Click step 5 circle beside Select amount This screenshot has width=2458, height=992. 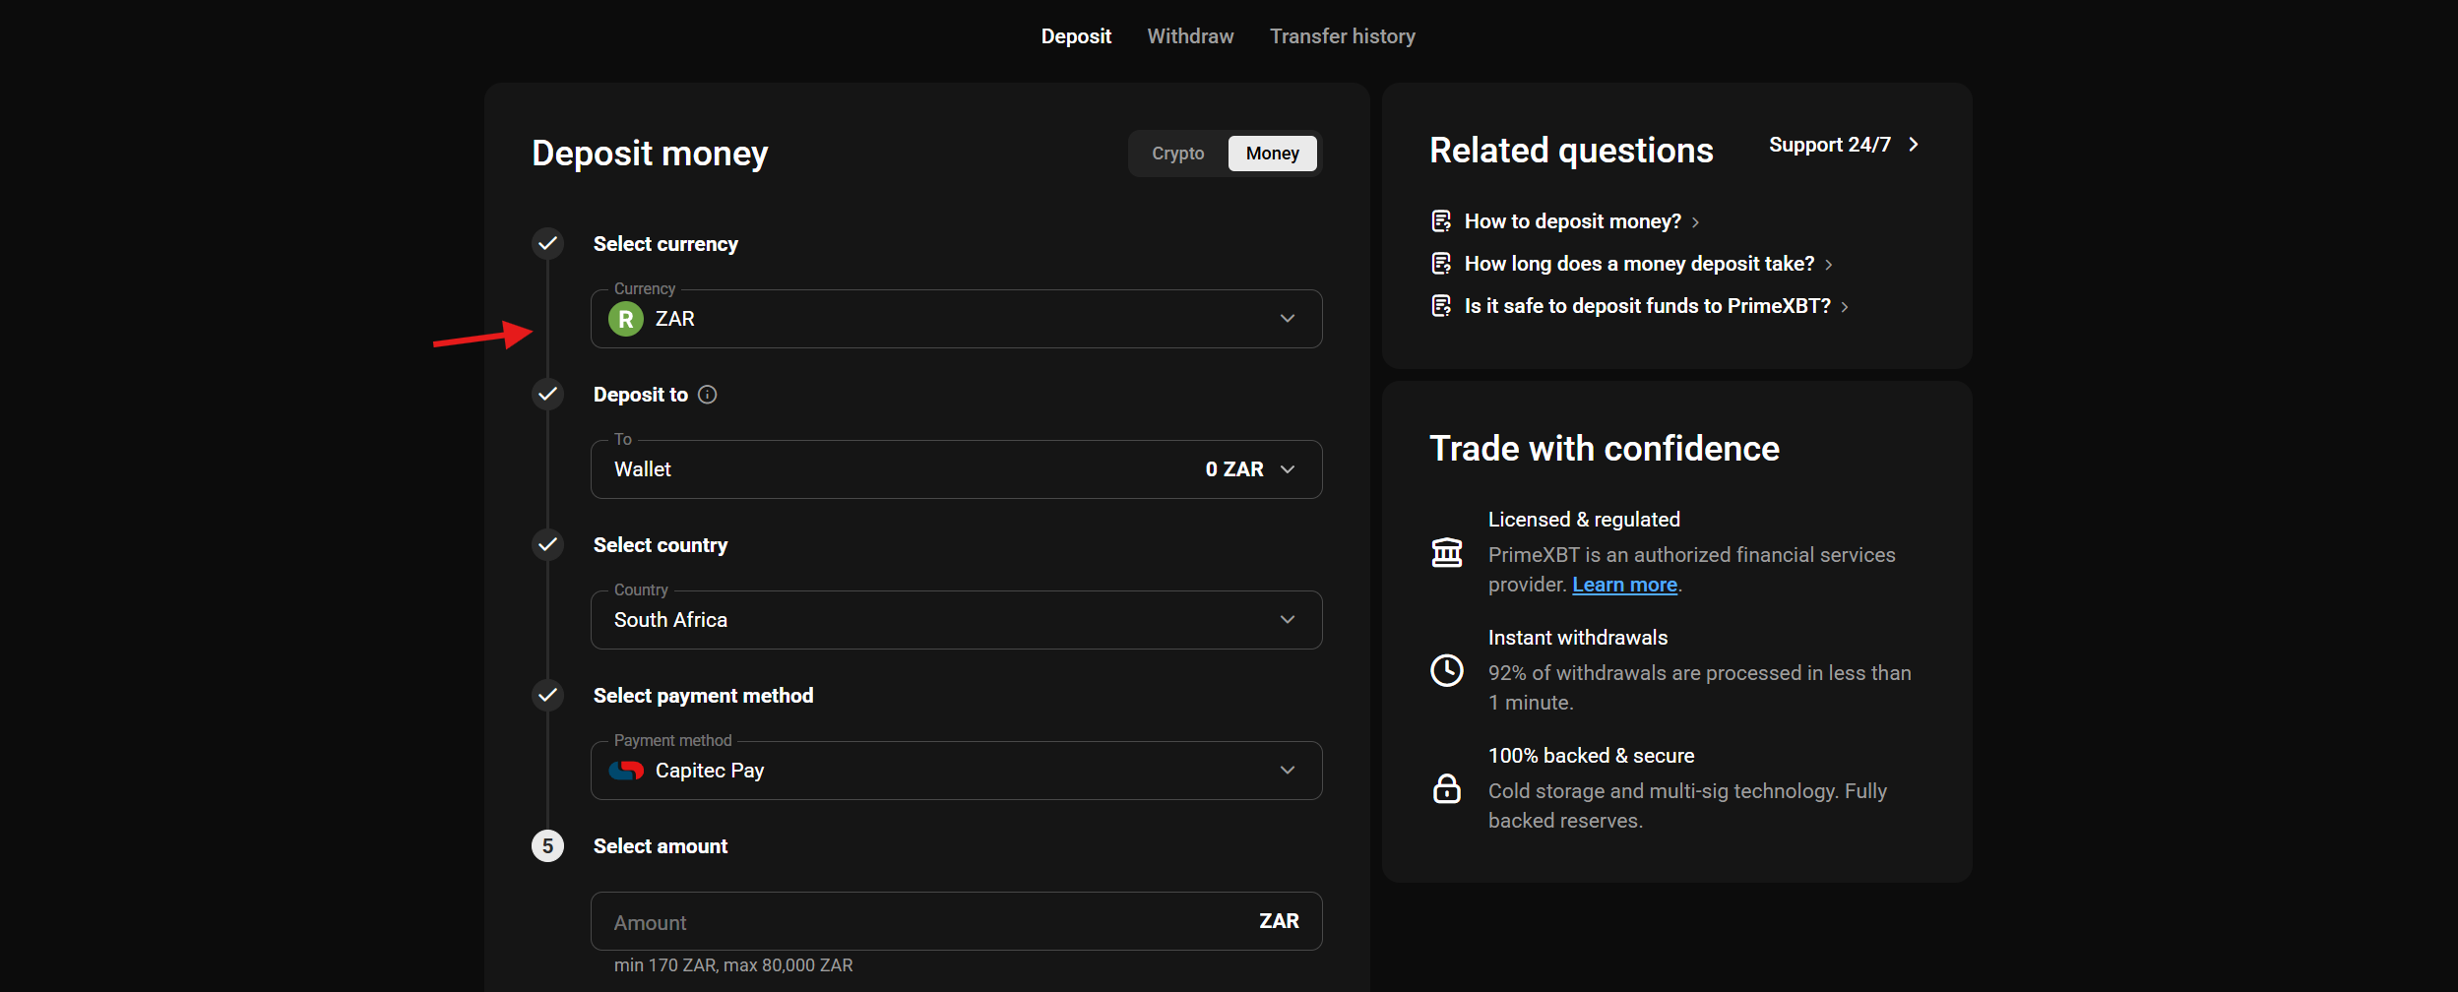(x=547, y=844)
